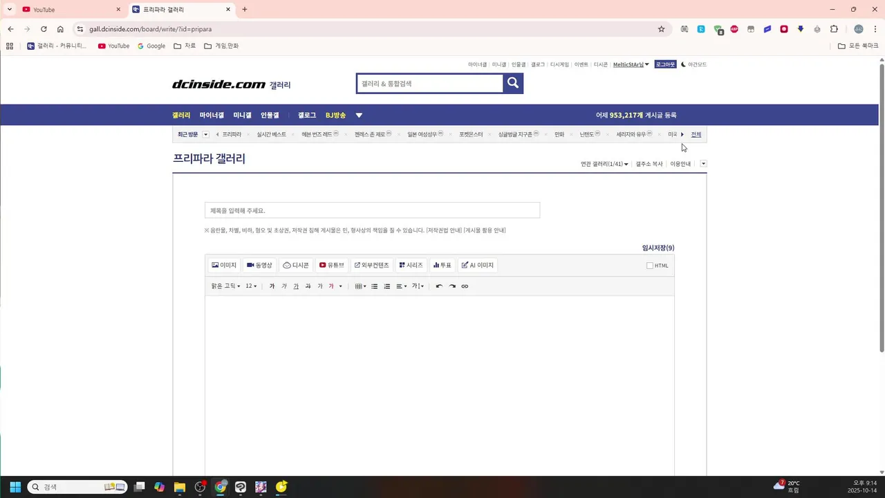Insert a numbered list in editor

(x=387, y=286)
